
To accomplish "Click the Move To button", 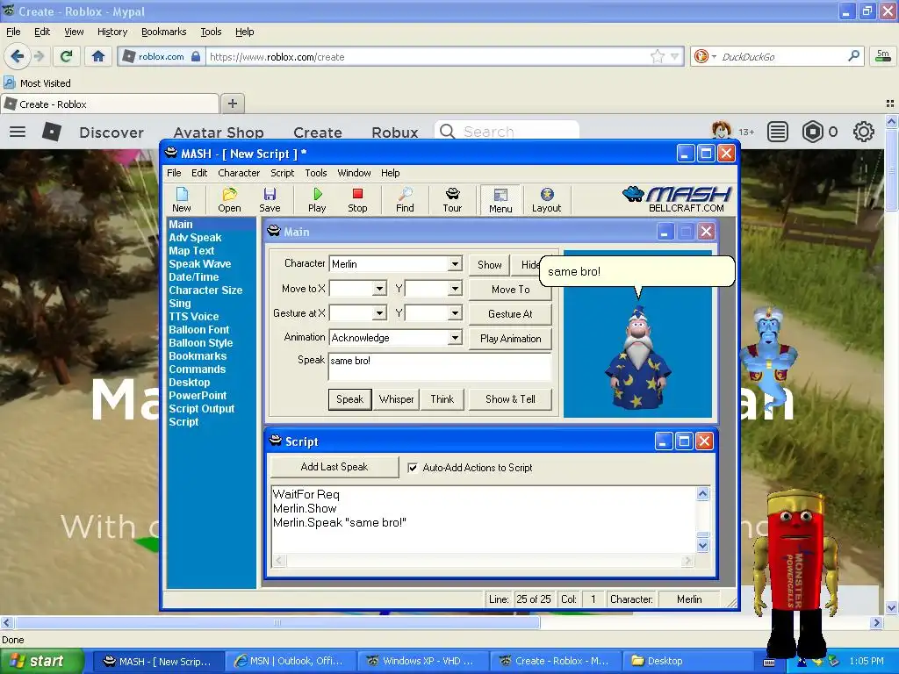I will tap(510, 290).
